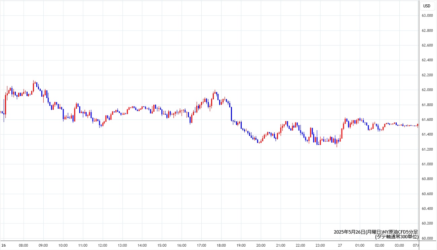Click the 61.400 price level label
Image resolution: width=437 pixels, height=250 pixels.
pyautogui.click(x=427, y=135)
